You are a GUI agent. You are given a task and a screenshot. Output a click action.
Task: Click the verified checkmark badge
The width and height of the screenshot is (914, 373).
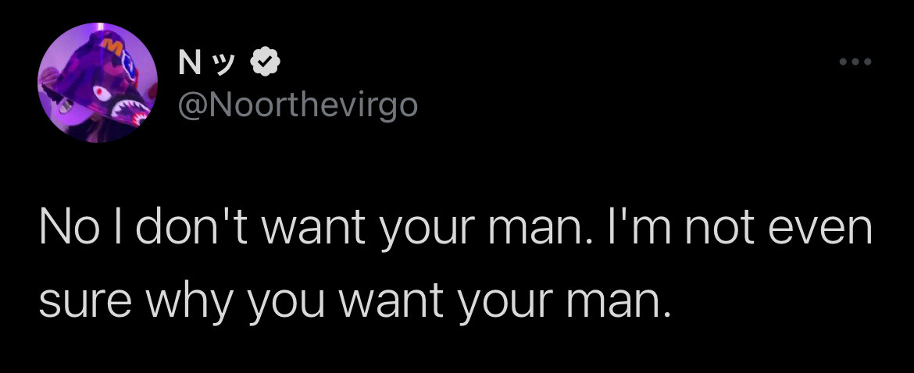point(265,63)
